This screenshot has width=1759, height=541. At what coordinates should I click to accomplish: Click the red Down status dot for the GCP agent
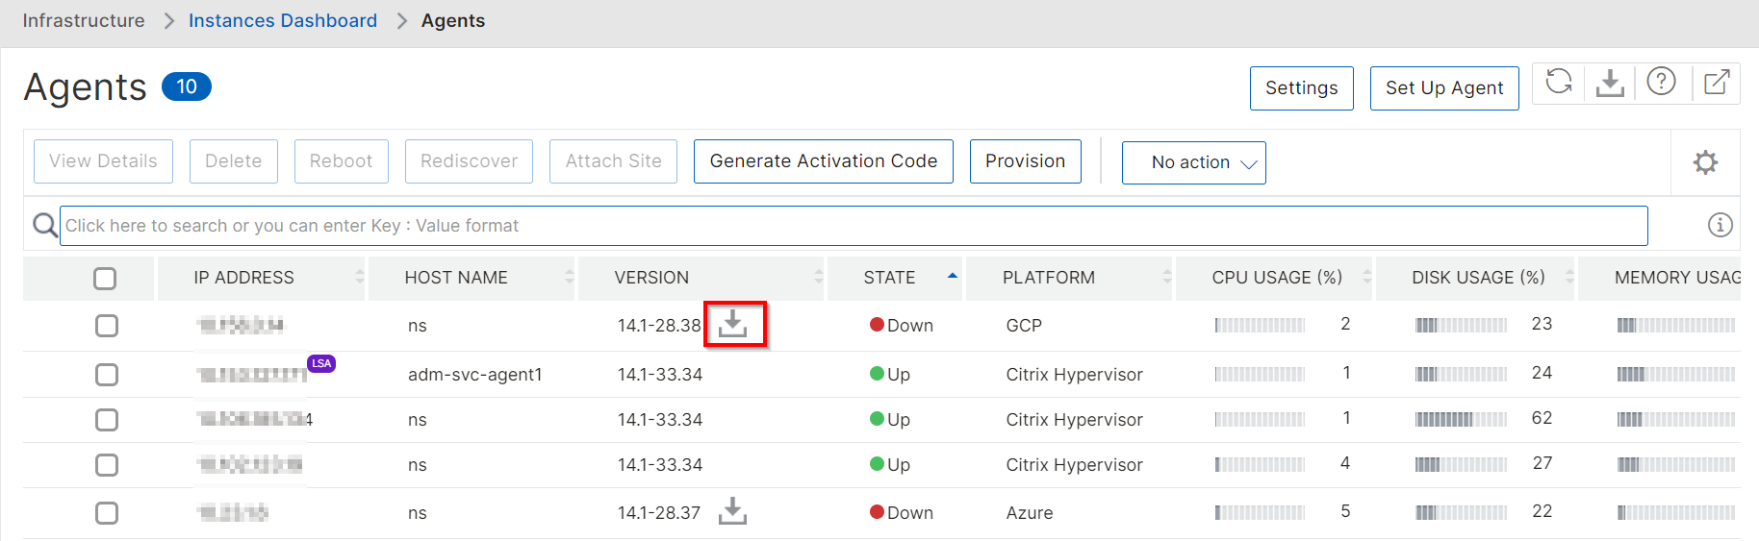[x=877, y=325]
